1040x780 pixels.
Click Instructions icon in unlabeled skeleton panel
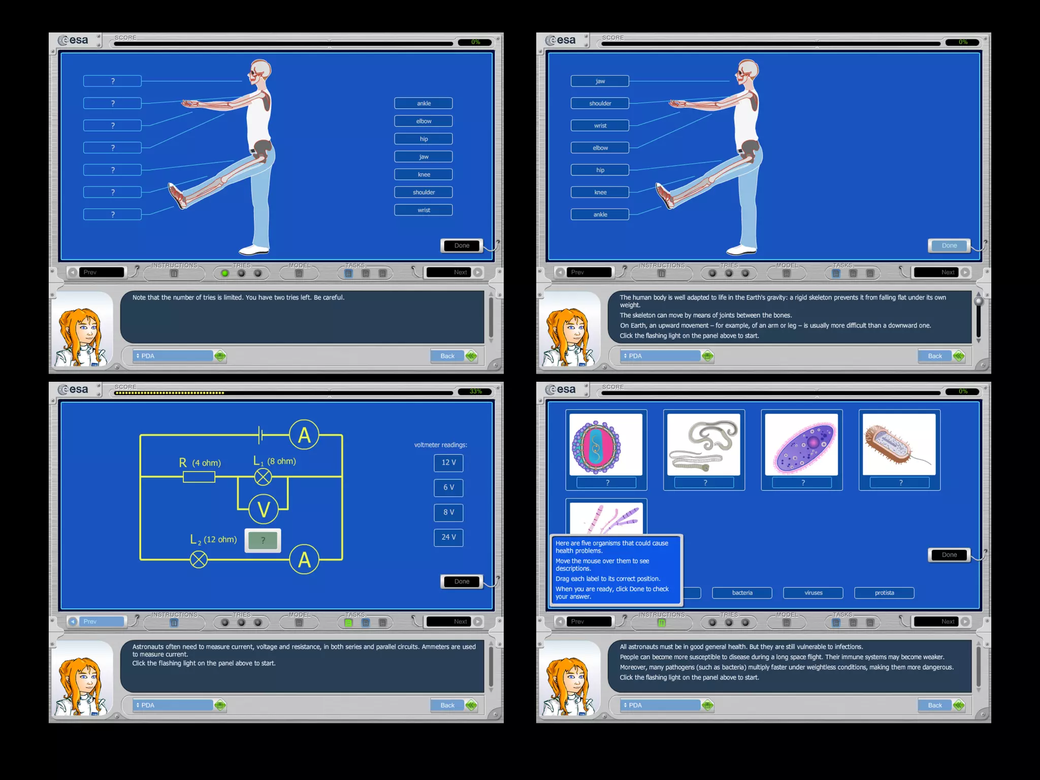point(174,273)
